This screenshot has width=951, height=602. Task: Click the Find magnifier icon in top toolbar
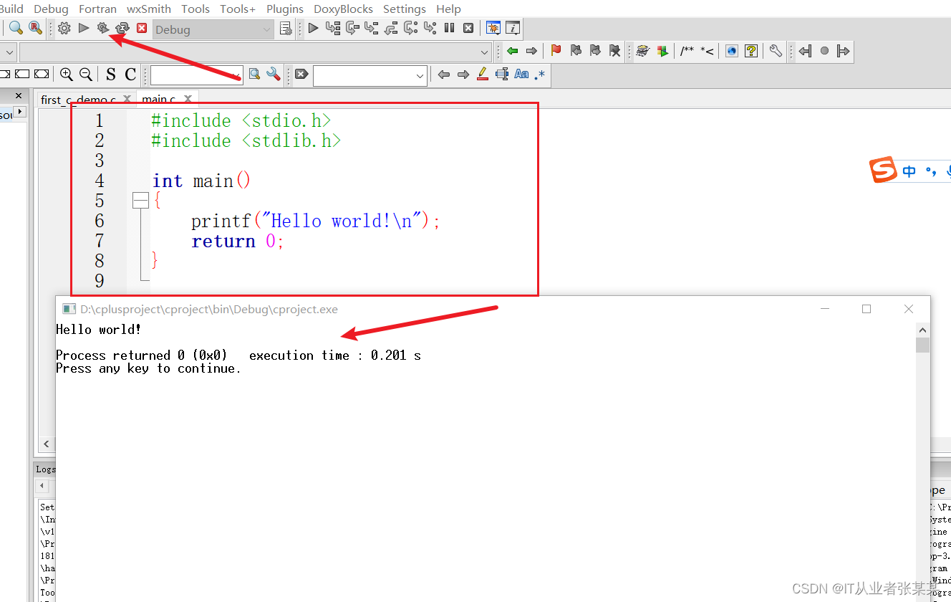click(16, 28)
